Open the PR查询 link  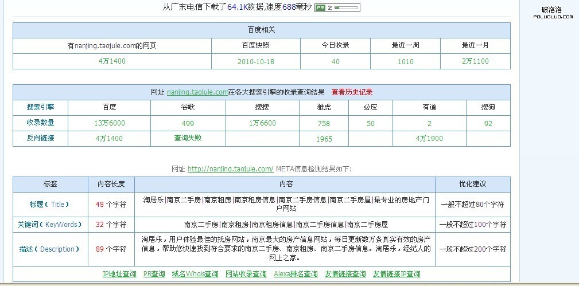[154, 274]
